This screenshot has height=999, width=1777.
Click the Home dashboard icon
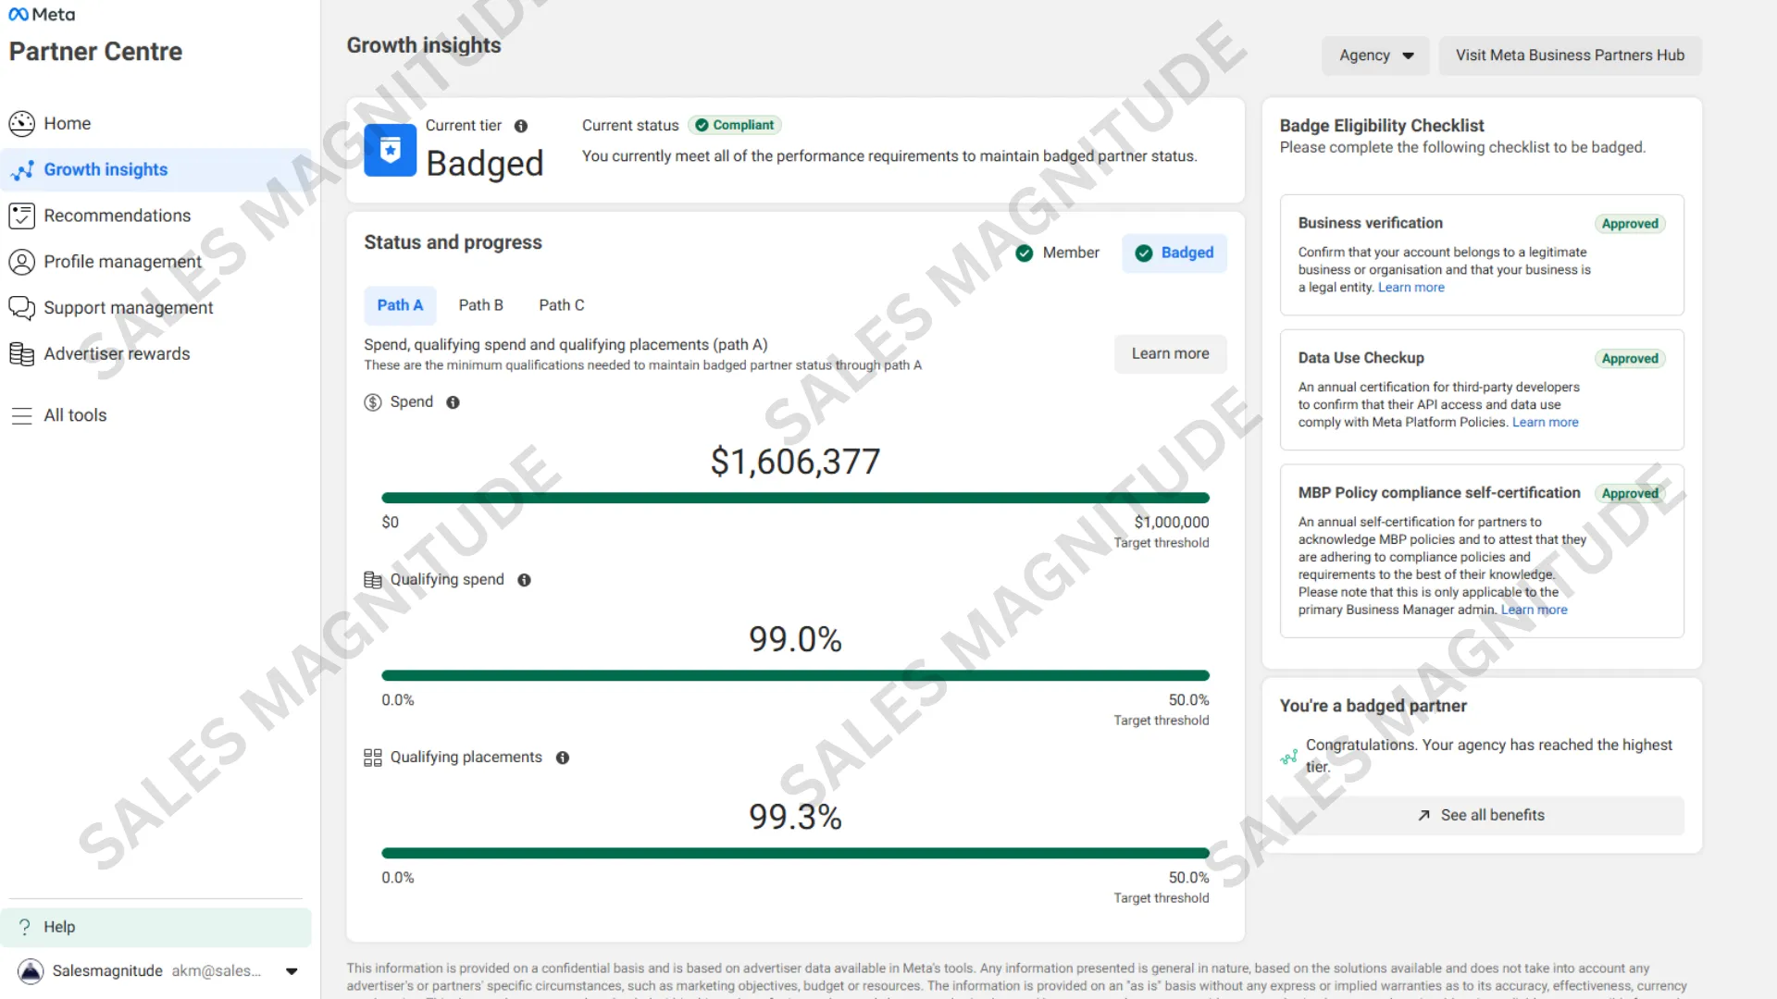click(x=21, y=124)
